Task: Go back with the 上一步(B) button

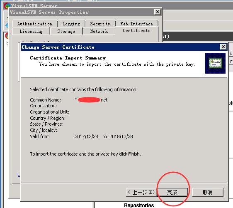Action: tap(141, 192)
